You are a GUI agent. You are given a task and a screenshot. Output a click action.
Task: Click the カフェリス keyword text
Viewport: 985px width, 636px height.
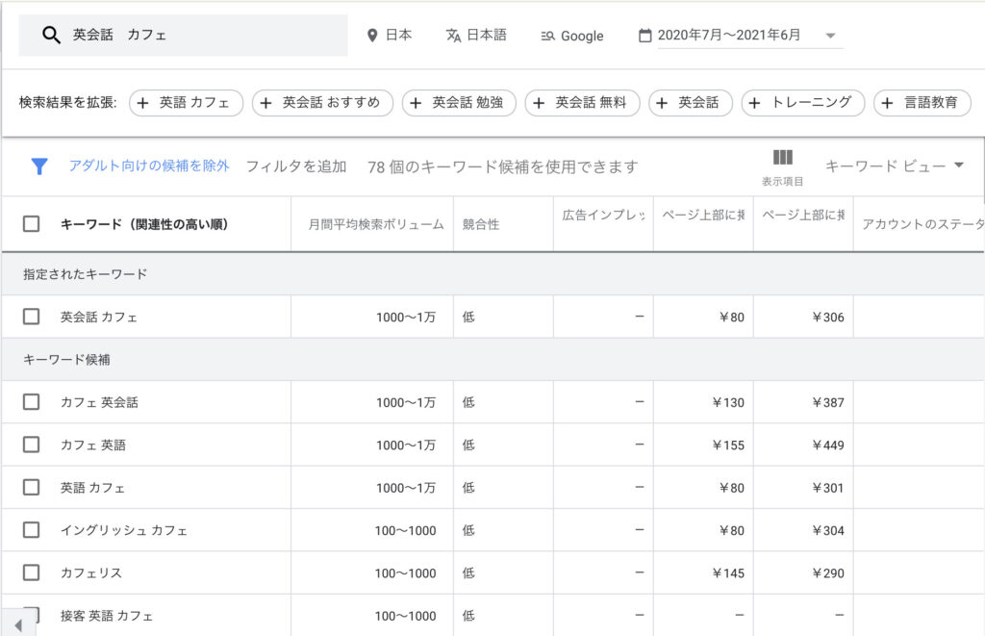pos(91,573)
